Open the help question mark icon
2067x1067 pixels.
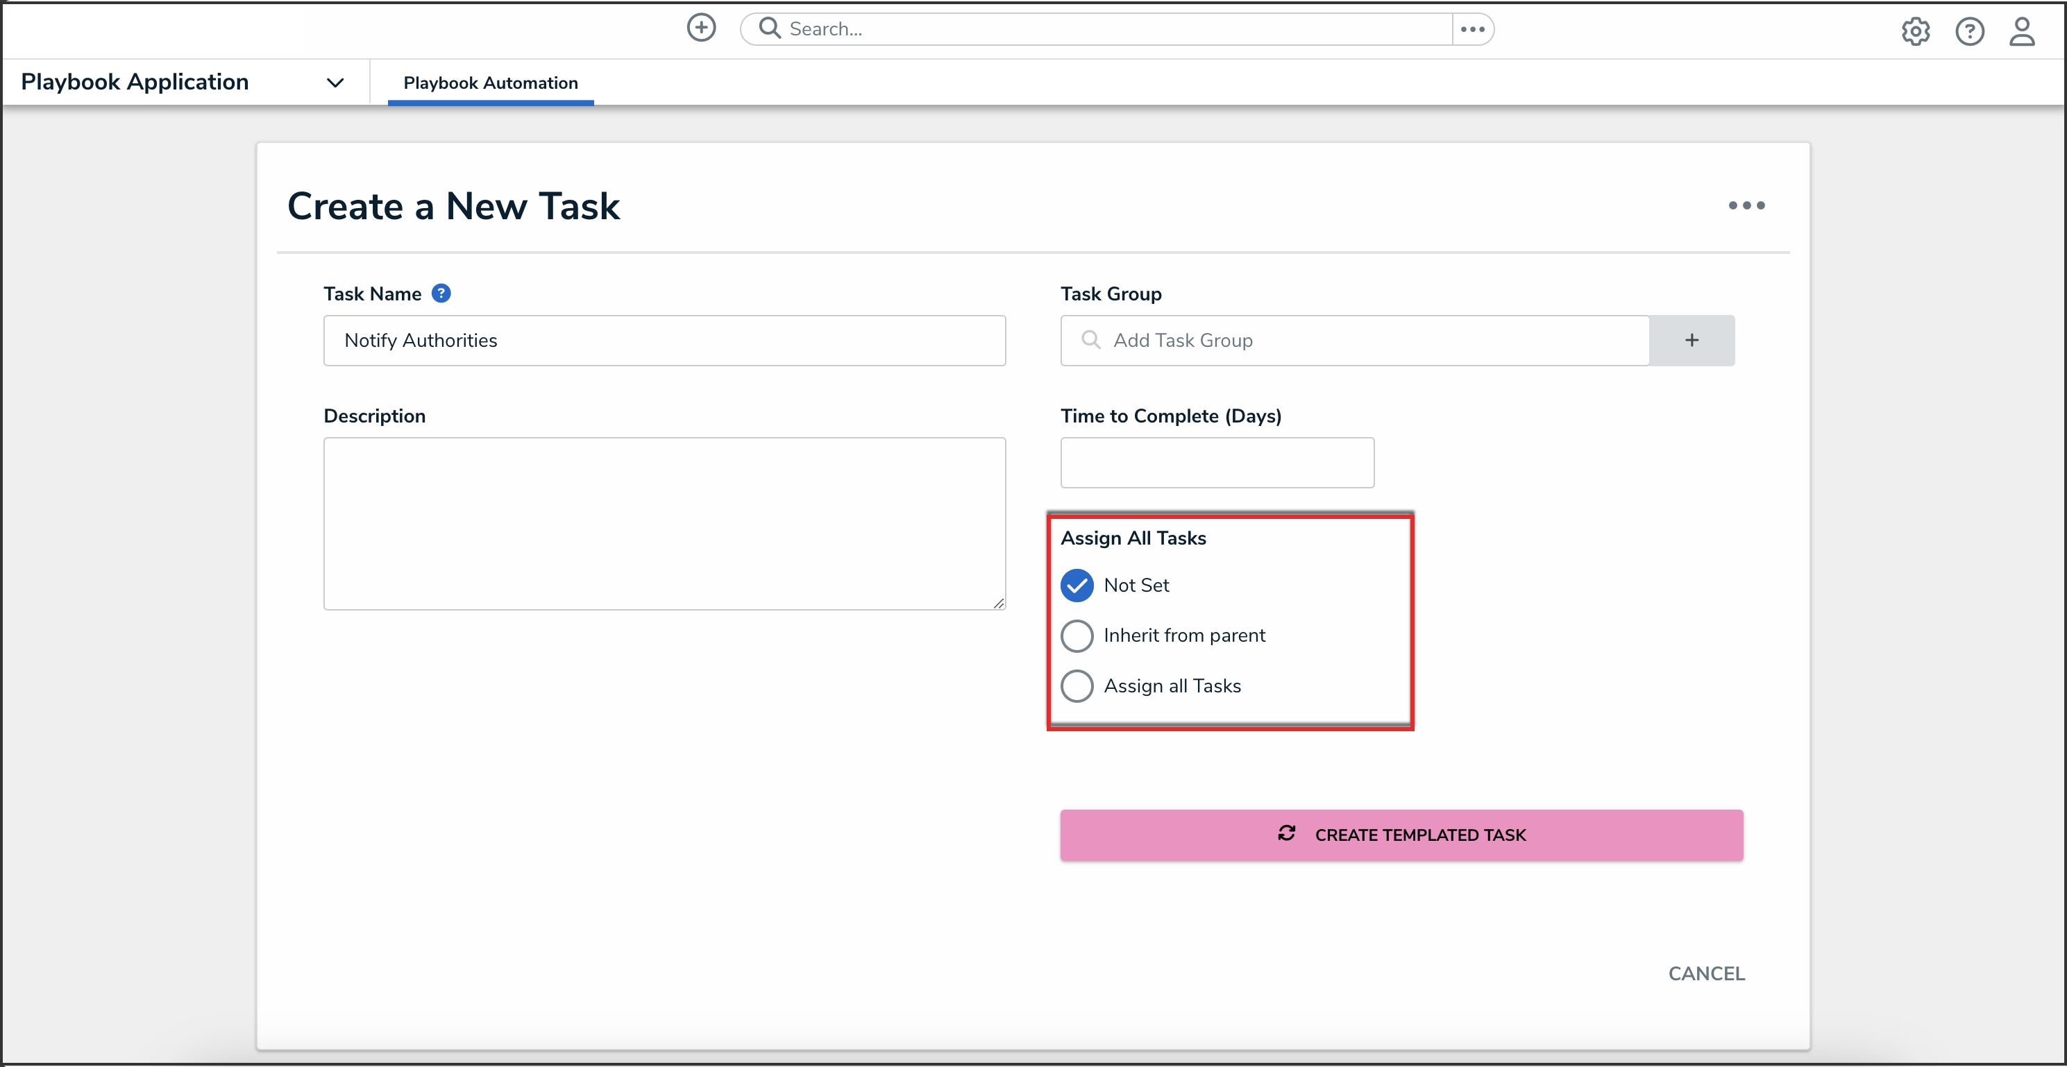click(x=1969, y=31)
